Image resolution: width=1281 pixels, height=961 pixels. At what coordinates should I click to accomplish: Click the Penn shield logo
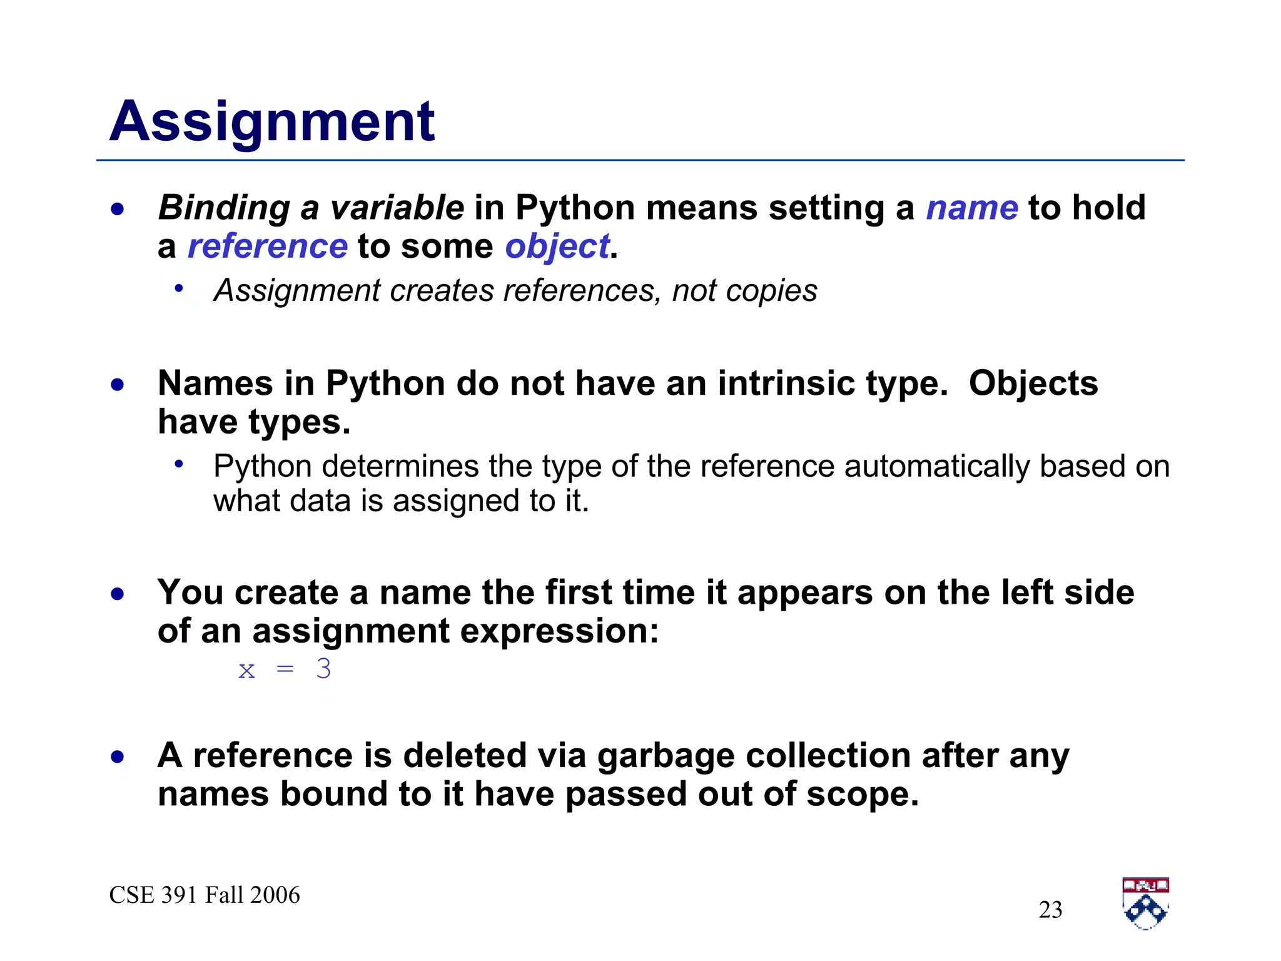(x=1145, y=903)
